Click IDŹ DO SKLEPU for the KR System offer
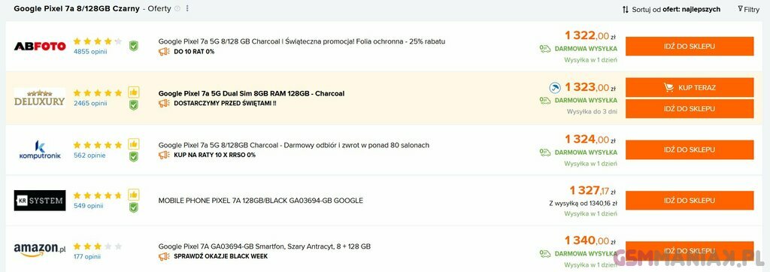Image resolution: width=770 pixels, height=272 pixels. tap(690, 201)
